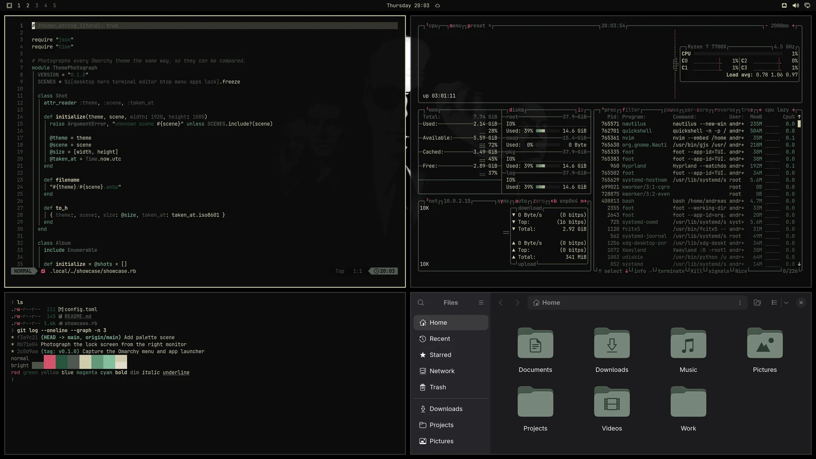The image size is (816, 459).
Task: Select the nvim process row in btop
Action: coord(698,138)
